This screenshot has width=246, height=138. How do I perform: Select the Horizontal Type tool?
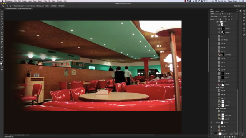2,49
